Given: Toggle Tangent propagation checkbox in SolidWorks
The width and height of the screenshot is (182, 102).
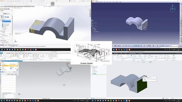Looking at the screenshot, I should [x=3, y=25].
